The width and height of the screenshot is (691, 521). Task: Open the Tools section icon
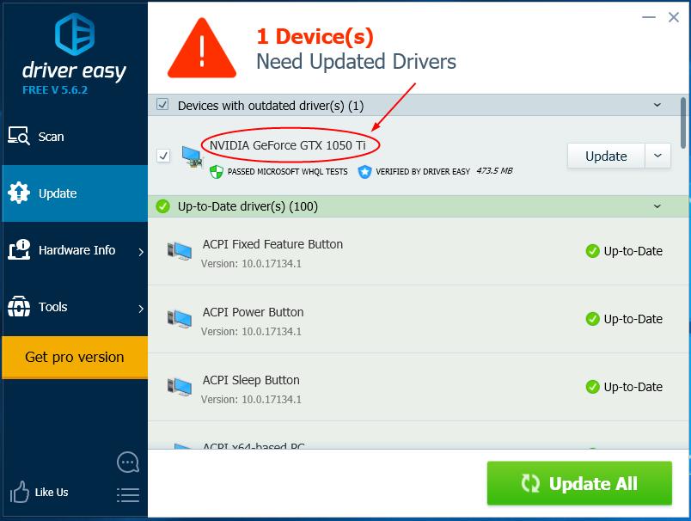[20, 307]
